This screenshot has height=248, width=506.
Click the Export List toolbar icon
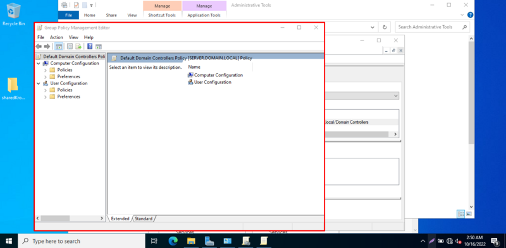[x=78, y=46]
